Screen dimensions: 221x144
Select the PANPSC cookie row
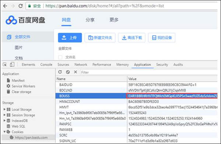pyautogui.click(x=136, y=124)
